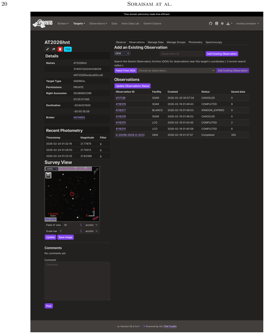This screenshot has height=334, width=265.
Task: Click the Scale bar stepper arrows
Action: tap(81, 231)
